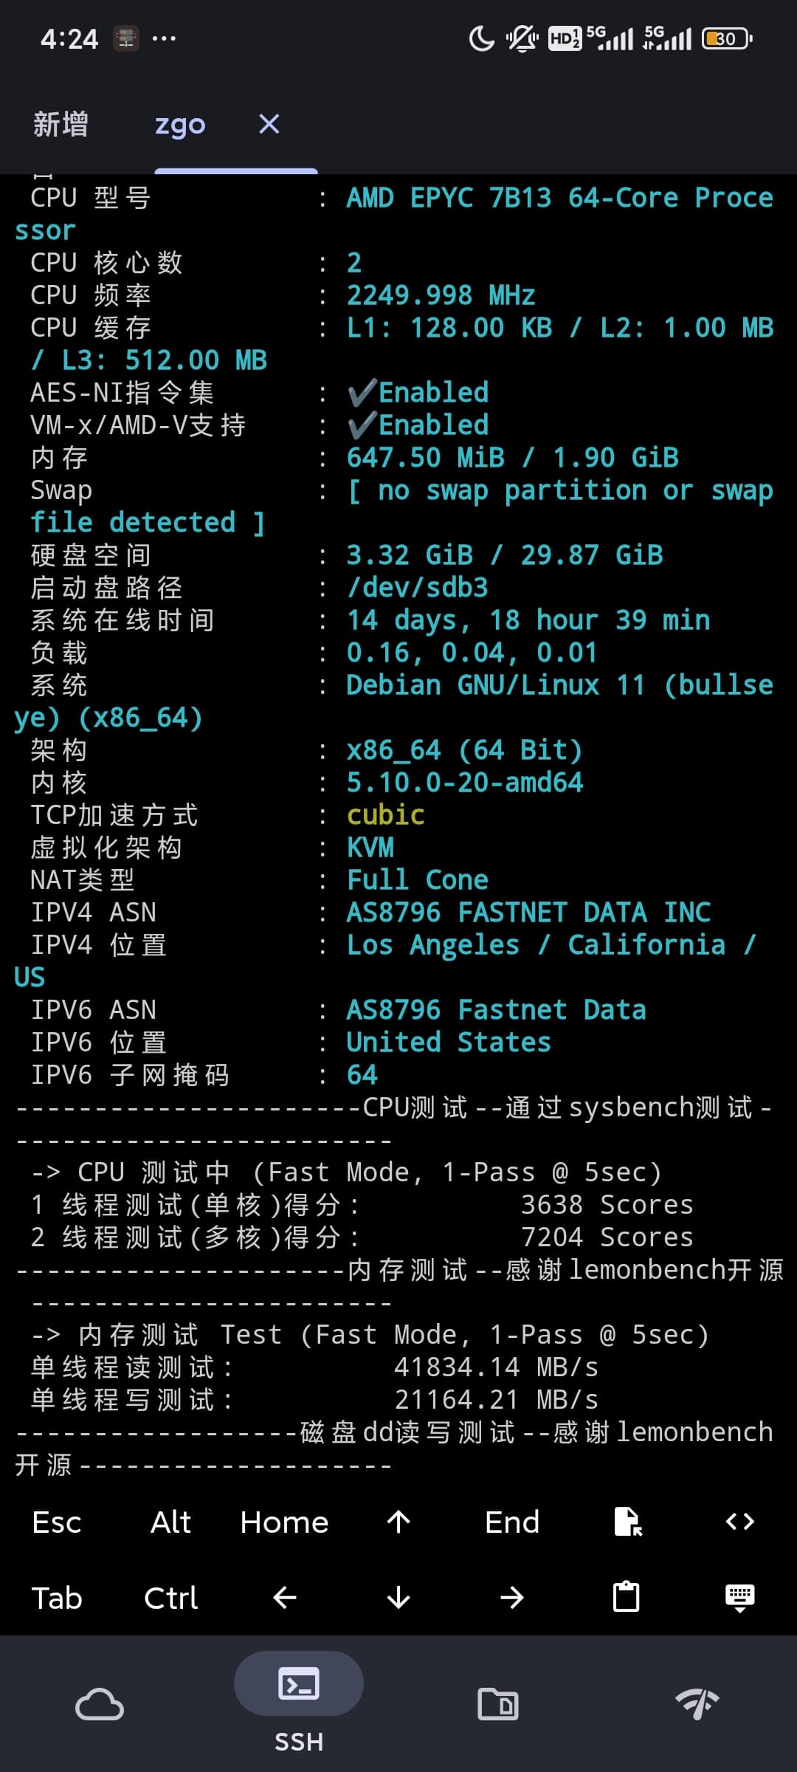Open the cloud hosts section
Viewport: 797px width, 1772px height.
[100, 1704]
